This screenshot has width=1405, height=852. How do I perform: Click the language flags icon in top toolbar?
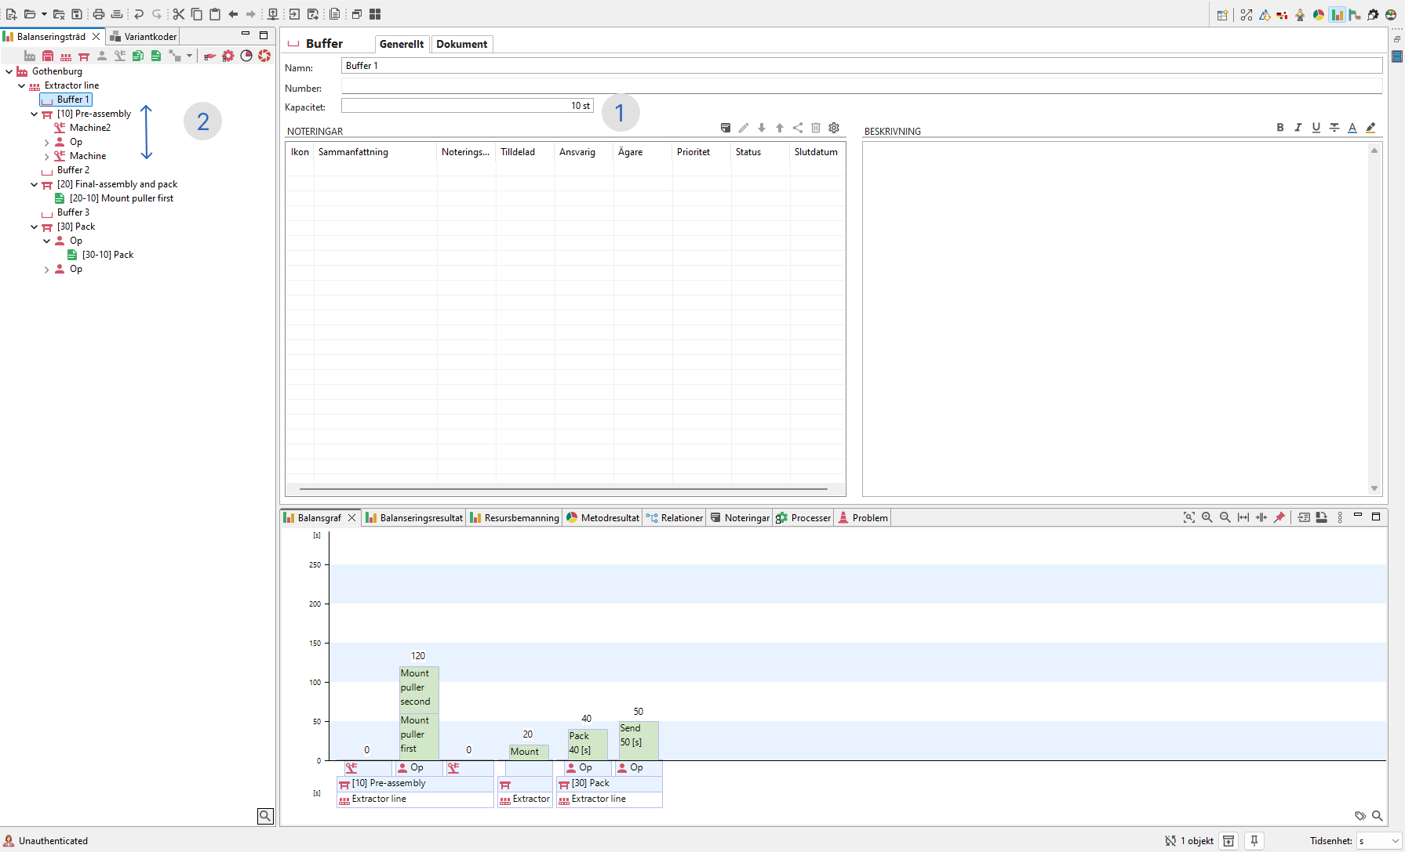click(1282, 15)
